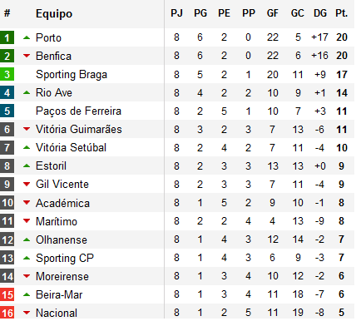This screenshot has width=356, height=321.
Task: Click the green up arrow beside Porto
Action: [x=27, y=37]
